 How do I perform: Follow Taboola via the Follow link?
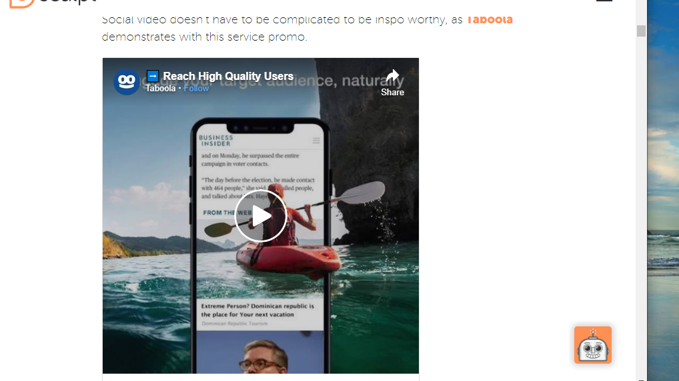click(196, 88)
